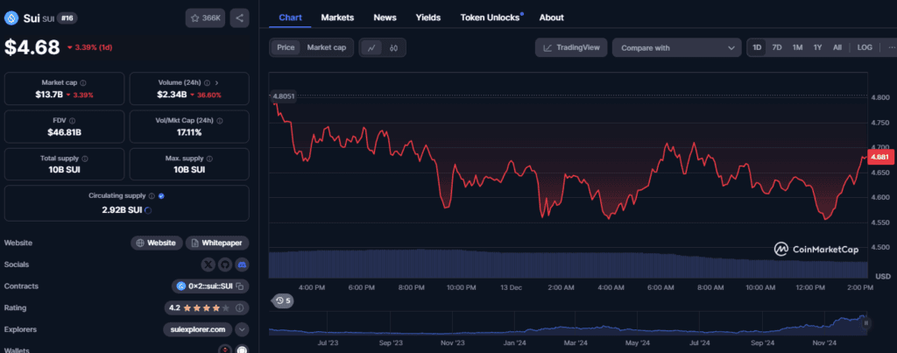Open the Token Unlocks tab
This screenshot has width=897, height=353.
tap(491, 18)
